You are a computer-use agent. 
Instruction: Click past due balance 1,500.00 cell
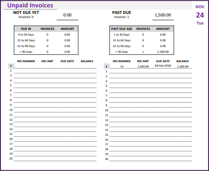183,67
